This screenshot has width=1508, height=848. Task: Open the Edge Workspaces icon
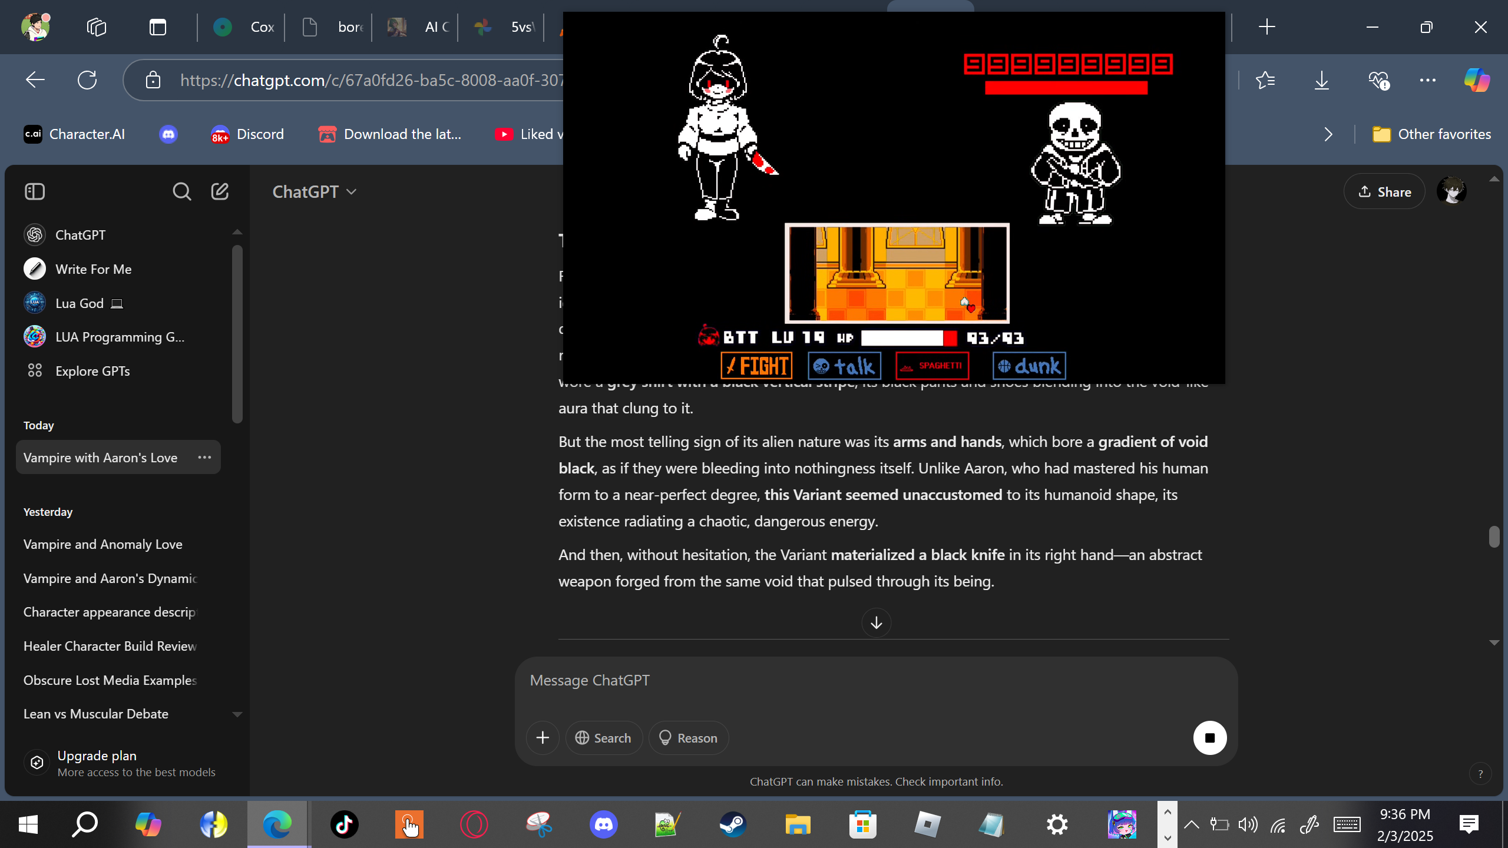coord(96,27)
